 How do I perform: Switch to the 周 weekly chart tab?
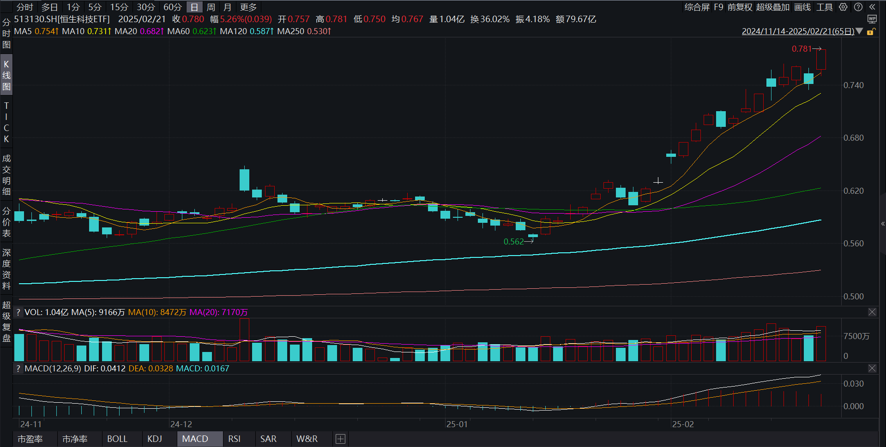click(x=210, y=7)
